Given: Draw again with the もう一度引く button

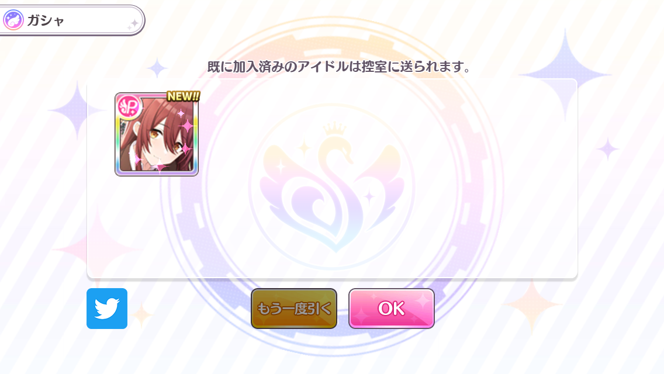Looking at the screenshot, I should (x=294, y=309).
